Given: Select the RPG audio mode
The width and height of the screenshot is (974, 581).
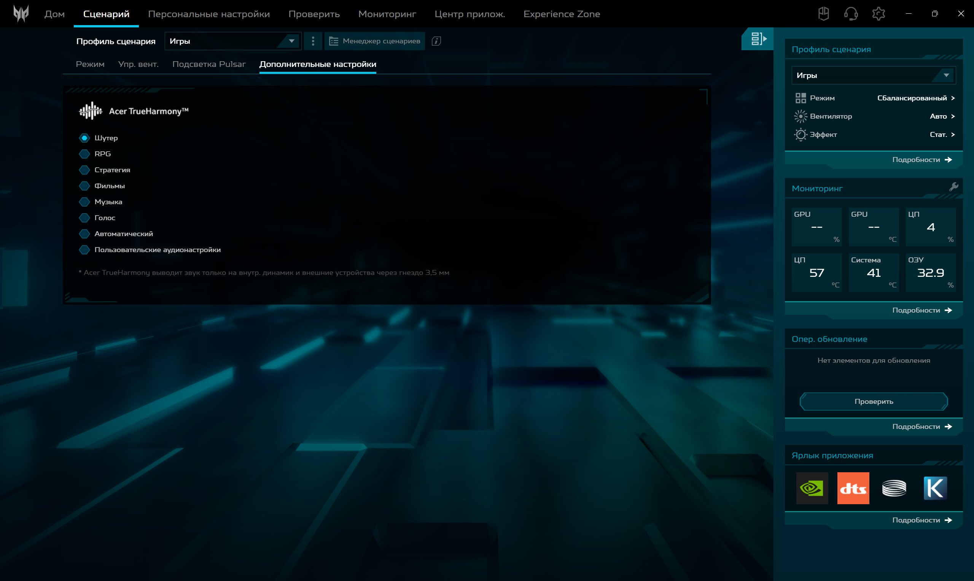Looking at the screenshot, I should 84,154.
